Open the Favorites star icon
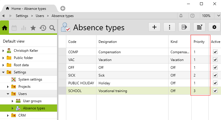Image resolution: width=221 pixels, height=120 pixels. click(33, 28)
